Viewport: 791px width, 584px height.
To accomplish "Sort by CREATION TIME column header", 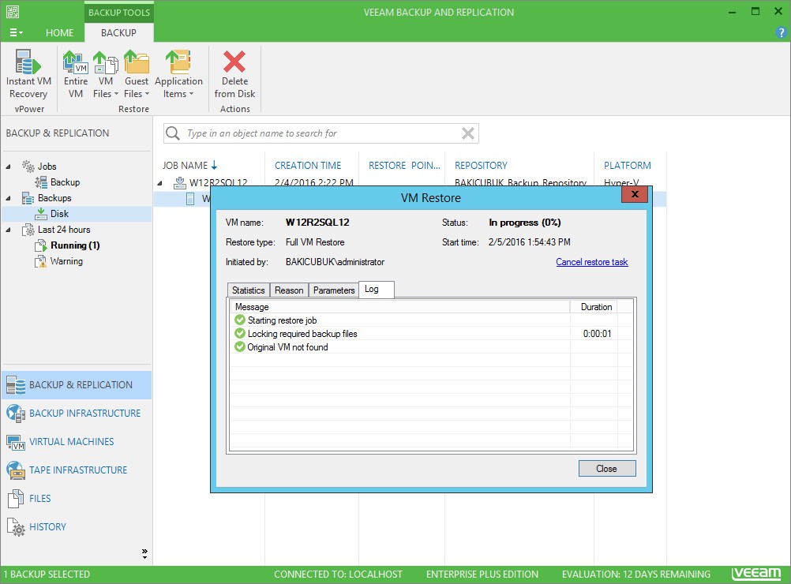I will coord(308,166).
